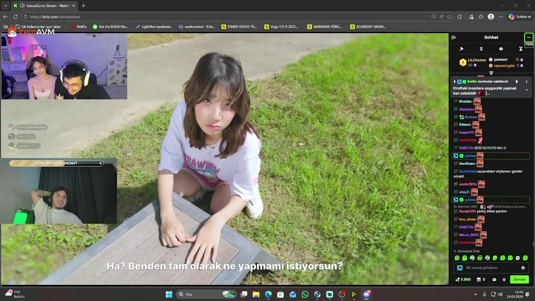Open chat settings gear icon
Image resolution: width=535 pixels, height=301 pixels.
504,280
